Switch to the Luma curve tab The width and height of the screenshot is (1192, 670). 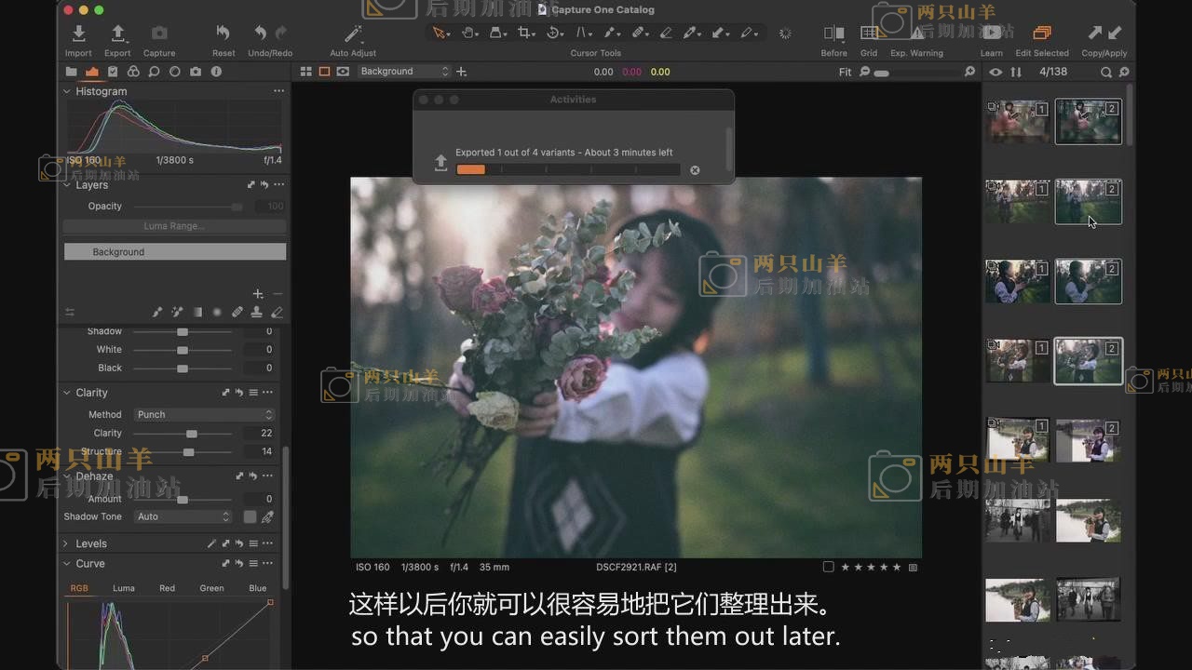coord(124,588)
